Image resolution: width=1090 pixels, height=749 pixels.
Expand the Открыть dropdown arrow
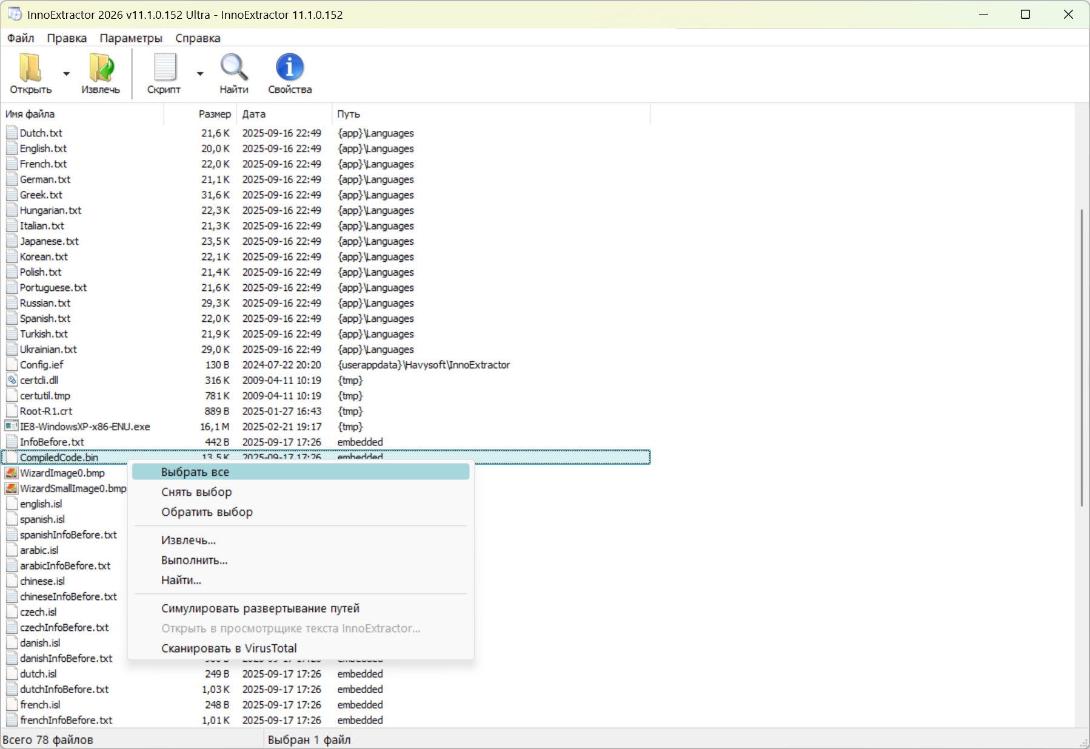tap(67, 74)
